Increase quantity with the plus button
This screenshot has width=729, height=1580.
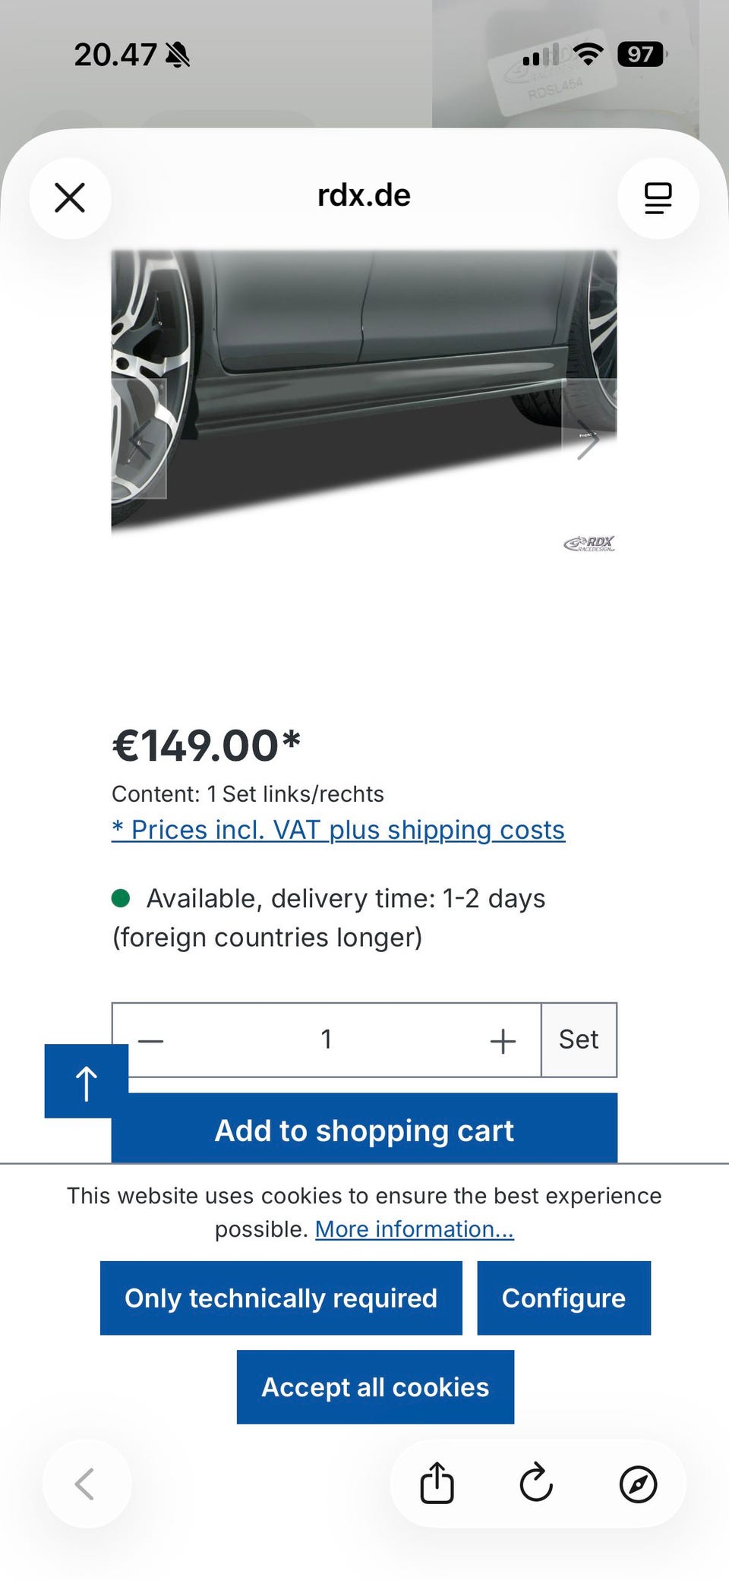coord(503,1040)
